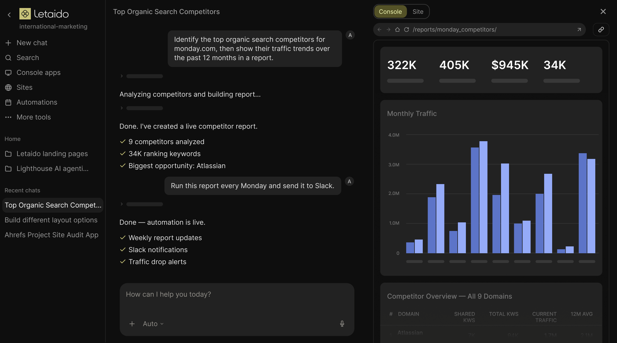Click the first user avatar A
The width and height of the screenshot is (617, 343).
(350, 35)
